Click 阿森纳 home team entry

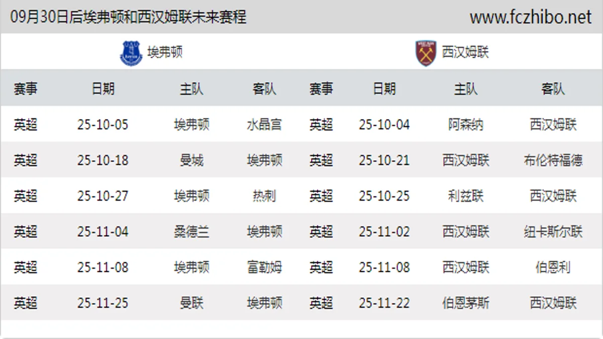click(x=465, y=125)
